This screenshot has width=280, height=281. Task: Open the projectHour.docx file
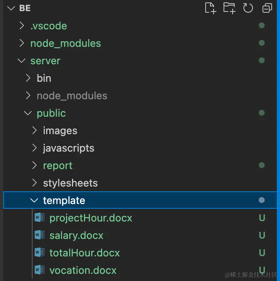[91, 218]
